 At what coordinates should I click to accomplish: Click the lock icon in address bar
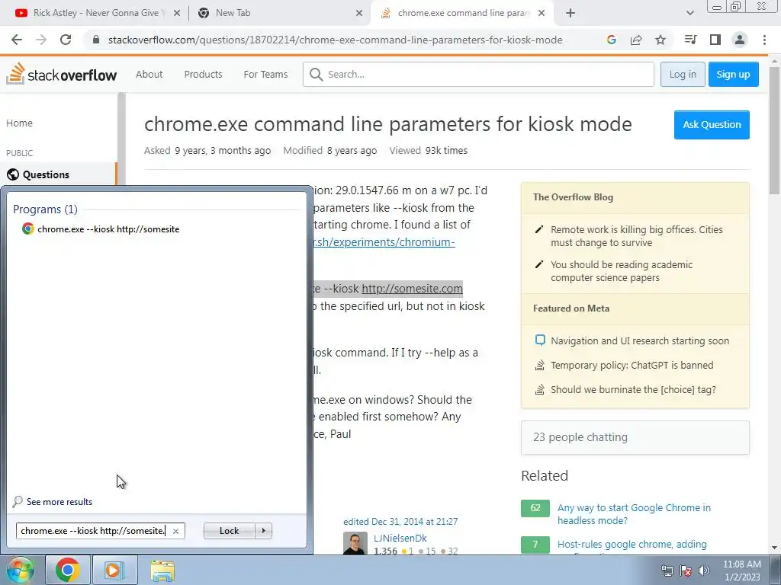click(x=96, y=40)
